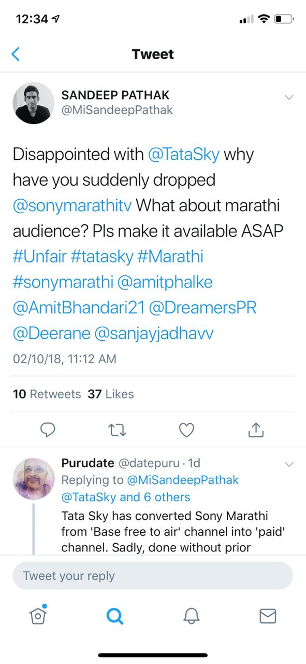Viewport: 306px width, 664px height.
Task: Open the @DreamersPR mention link
Action: (202, 308)
